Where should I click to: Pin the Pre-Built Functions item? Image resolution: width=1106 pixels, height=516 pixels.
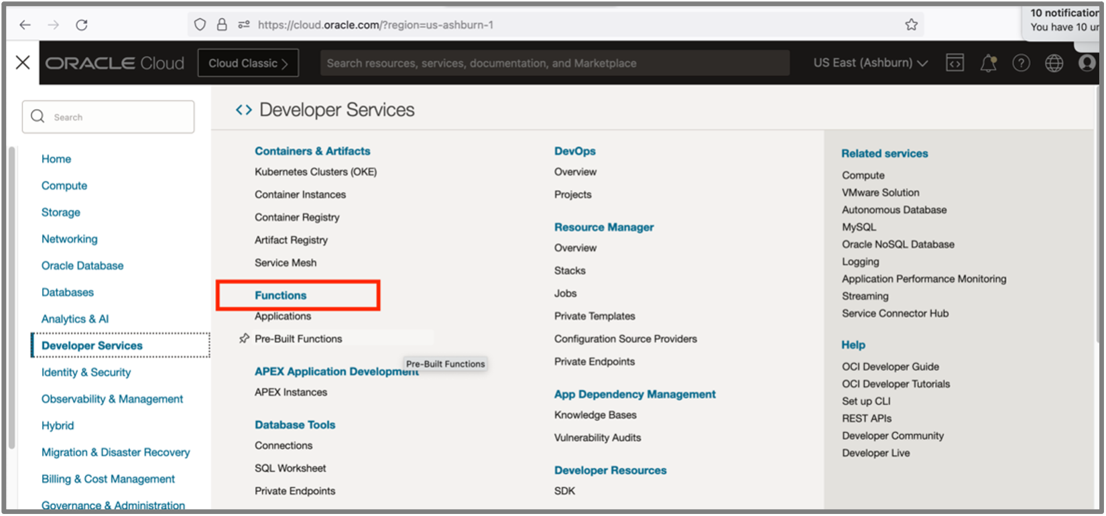tap(244, 338)
